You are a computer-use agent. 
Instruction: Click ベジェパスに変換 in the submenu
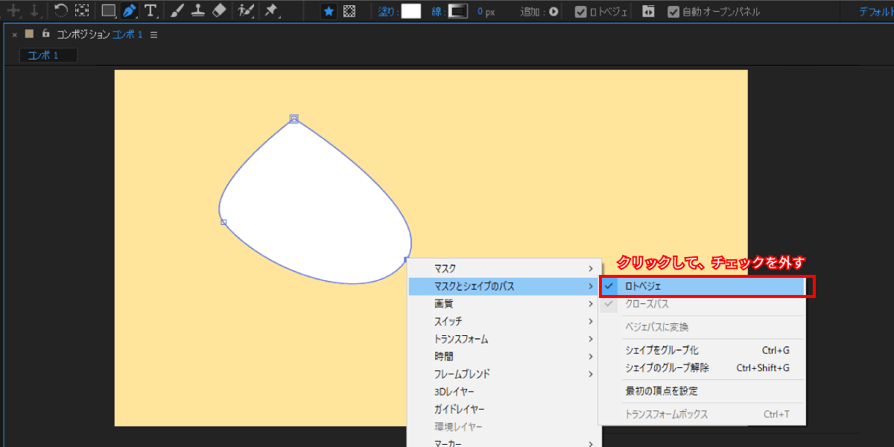tap(703, 327)
